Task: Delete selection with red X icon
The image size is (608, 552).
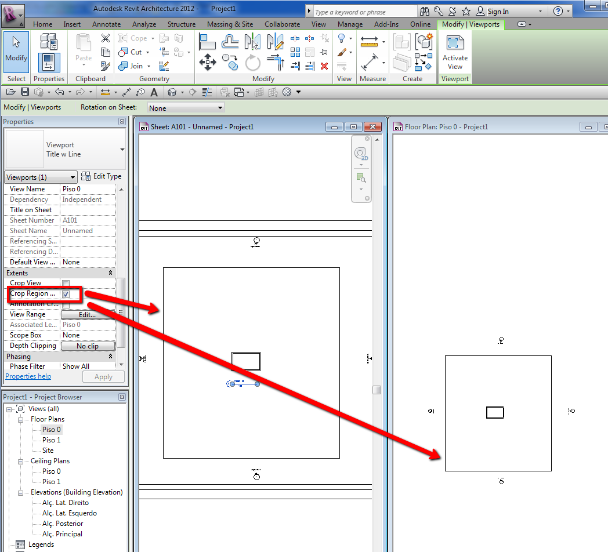Action: pyautogui.click(x=324, y=66)
